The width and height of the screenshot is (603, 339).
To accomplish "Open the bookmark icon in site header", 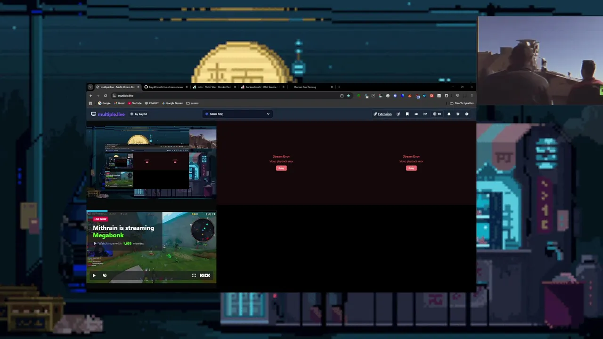I will 407,114.
